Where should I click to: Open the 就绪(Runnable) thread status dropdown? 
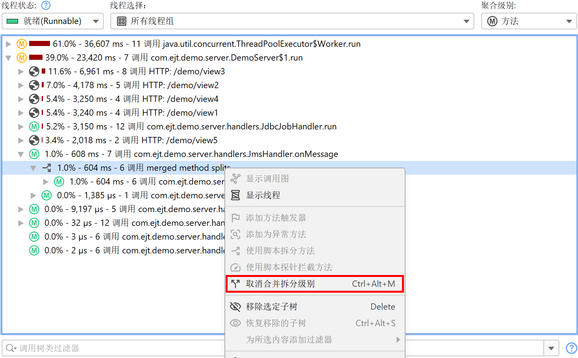(x=53, y=21)
